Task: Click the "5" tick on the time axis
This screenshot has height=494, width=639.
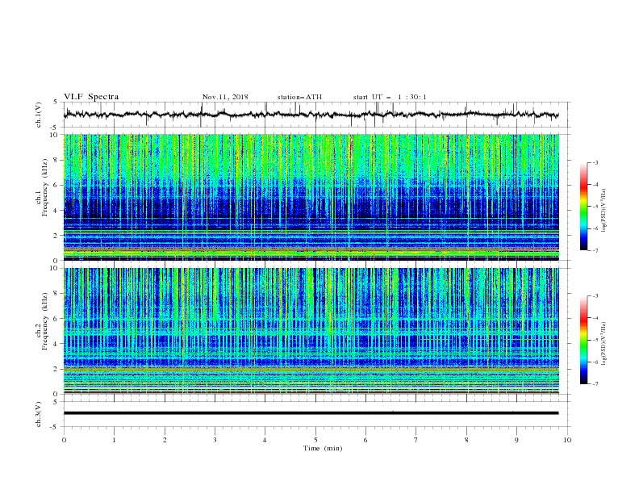Action: [315, 440]
